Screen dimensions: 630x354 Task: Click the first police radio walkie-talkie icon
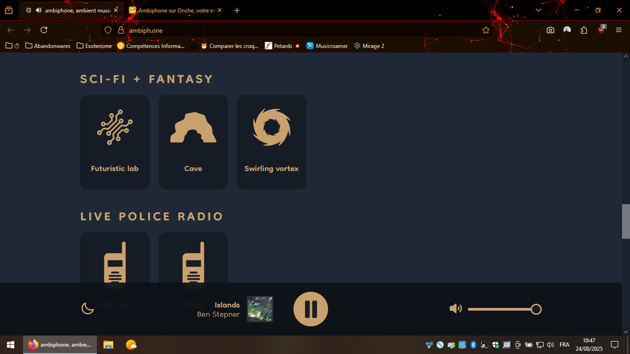tap(115, 262)
